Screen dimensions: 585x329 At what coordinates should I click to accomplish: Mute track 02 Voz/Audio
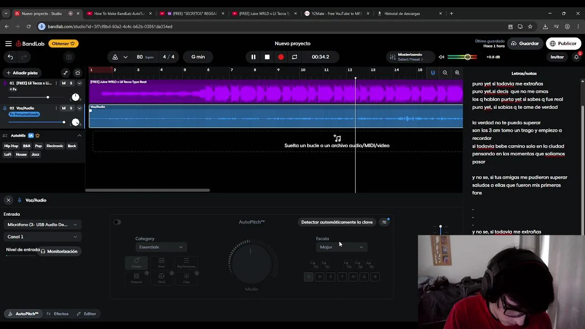click(x=64, y=108)
